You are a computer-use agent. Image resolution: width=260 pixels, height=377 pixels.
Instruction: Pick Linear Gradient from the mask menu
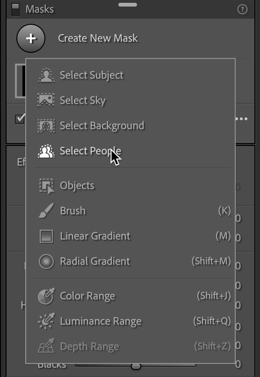(x=130, y=236)
